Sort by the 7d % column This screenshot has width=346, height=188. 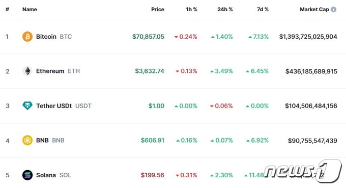point(263,10)
